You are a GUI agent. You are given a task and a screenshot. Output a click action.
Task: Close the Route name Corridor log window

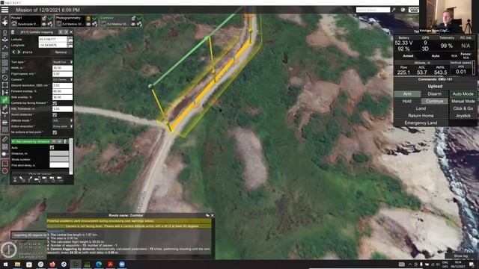coord(213,215)
